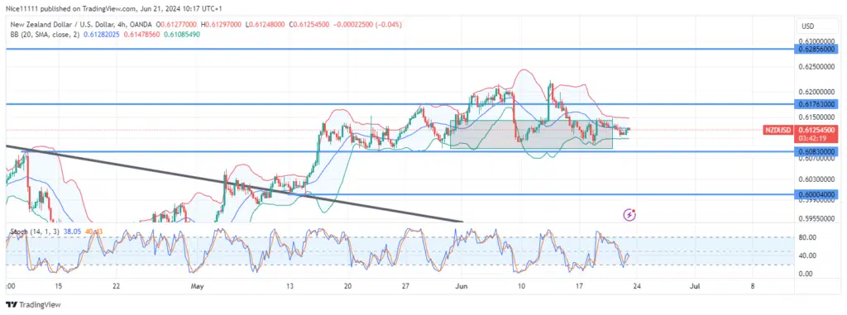This screenshot has width=847, height=315.
Task: Click the 0.62500000 price axis label
Action: [x=816, y=67]
